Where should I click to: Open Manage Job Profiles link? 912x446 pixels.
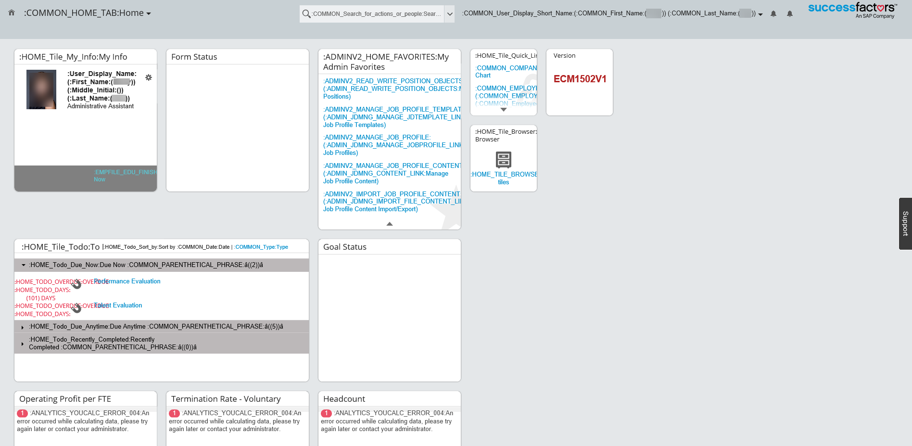click(392, 145)
